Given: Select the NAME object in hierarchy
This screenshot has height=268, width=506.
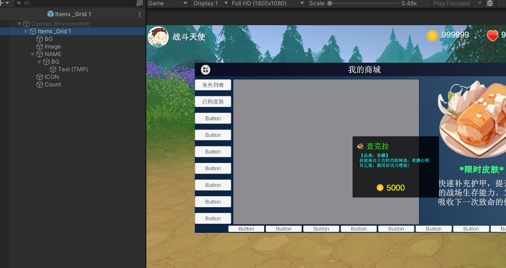Looking at the screenshot, I should coord(53,54).
